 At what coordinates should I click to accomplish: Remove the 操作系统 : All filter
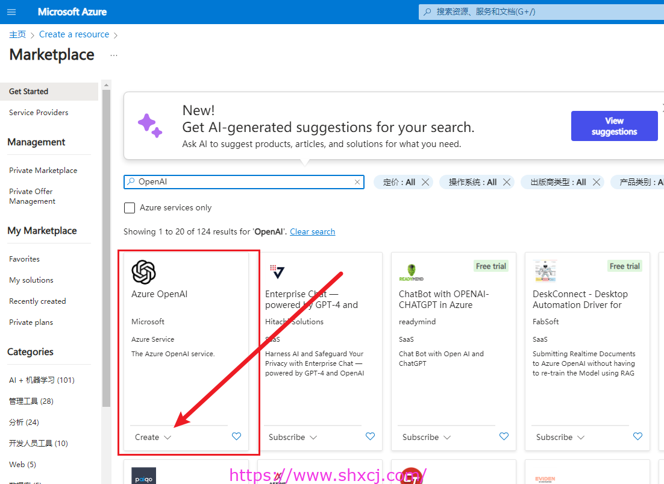click(507, 182)
